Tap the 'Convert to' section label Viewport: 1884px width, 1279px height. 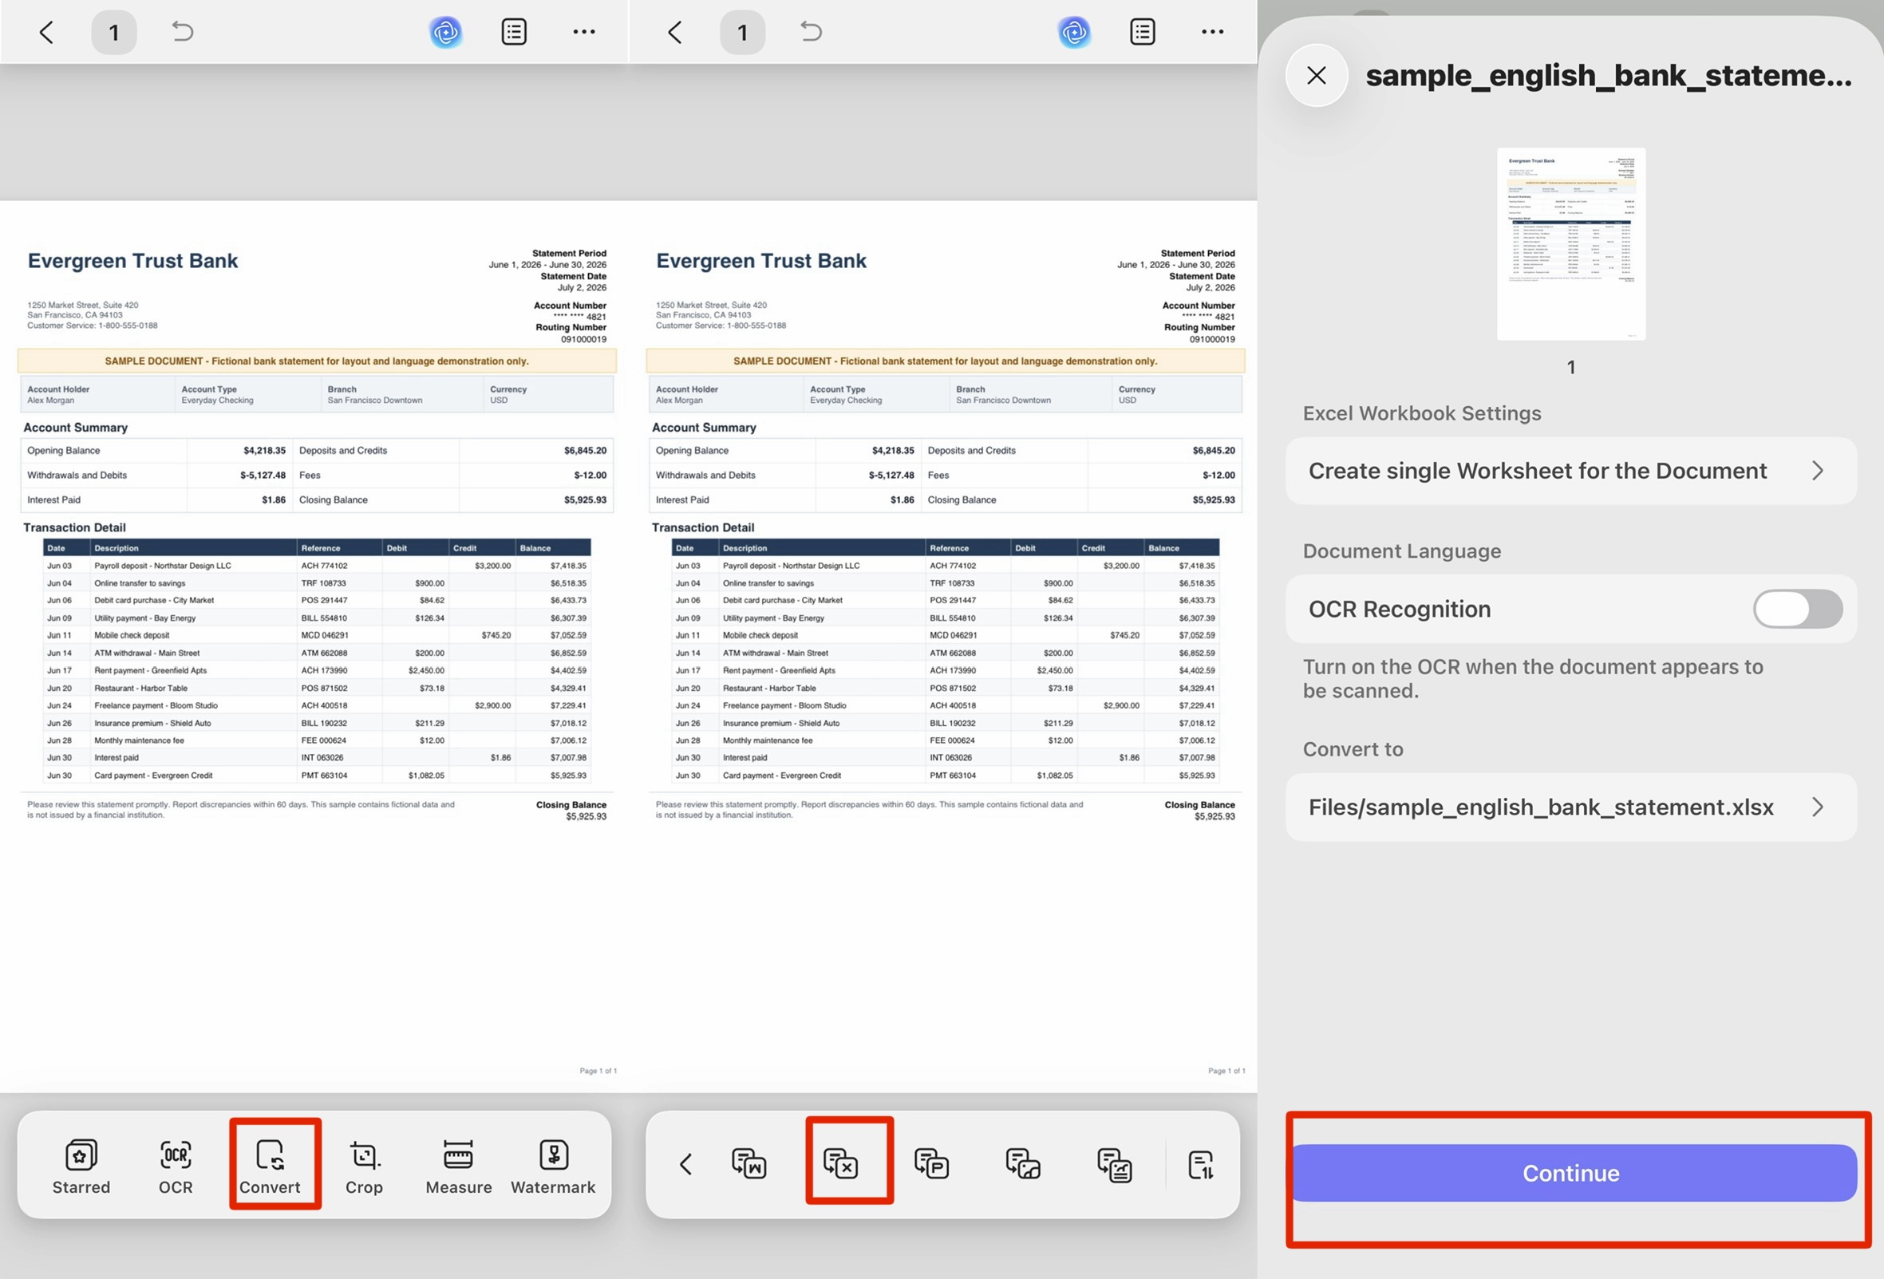click(x=1353, y=749)
